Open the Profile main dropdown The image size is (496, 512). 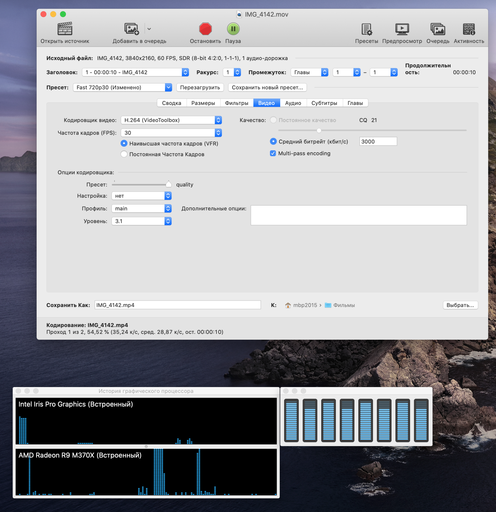141,208
